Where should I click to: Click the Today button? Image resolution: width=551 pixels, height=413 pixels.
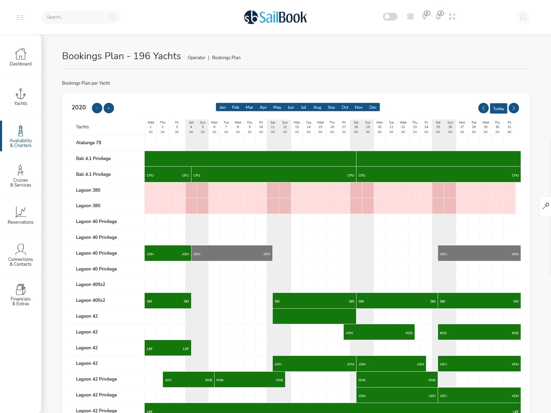coord(498,108)
